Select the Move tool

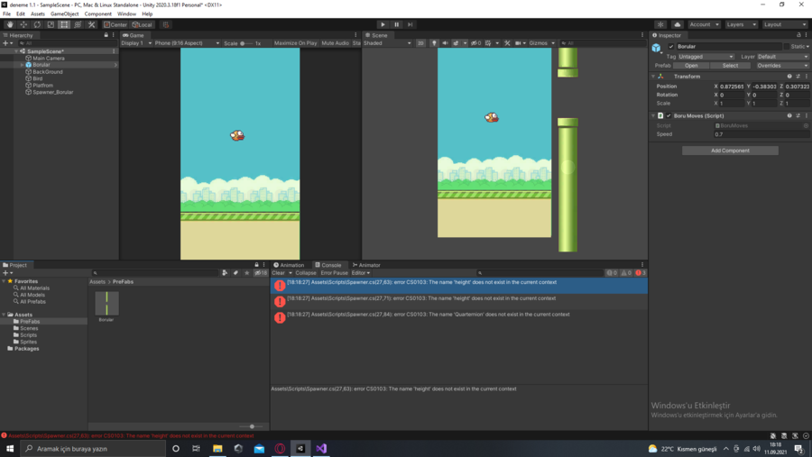pyautogui.click(x=23, y=24)
